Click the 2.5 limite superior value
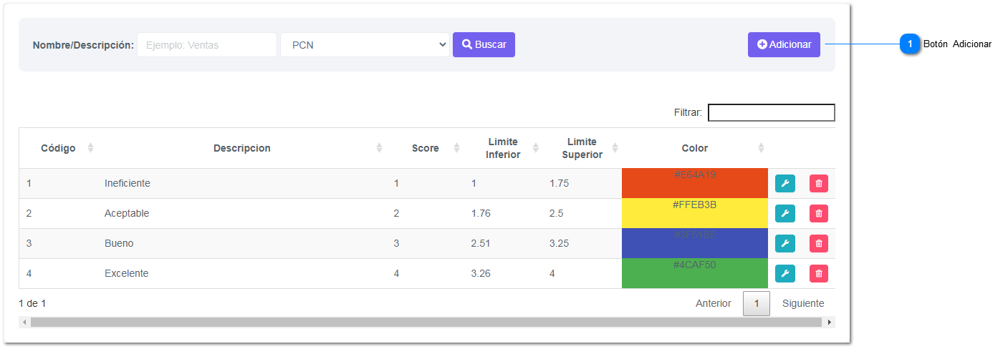The width and height of the screenshot is (1003, 349). [557, 214]
